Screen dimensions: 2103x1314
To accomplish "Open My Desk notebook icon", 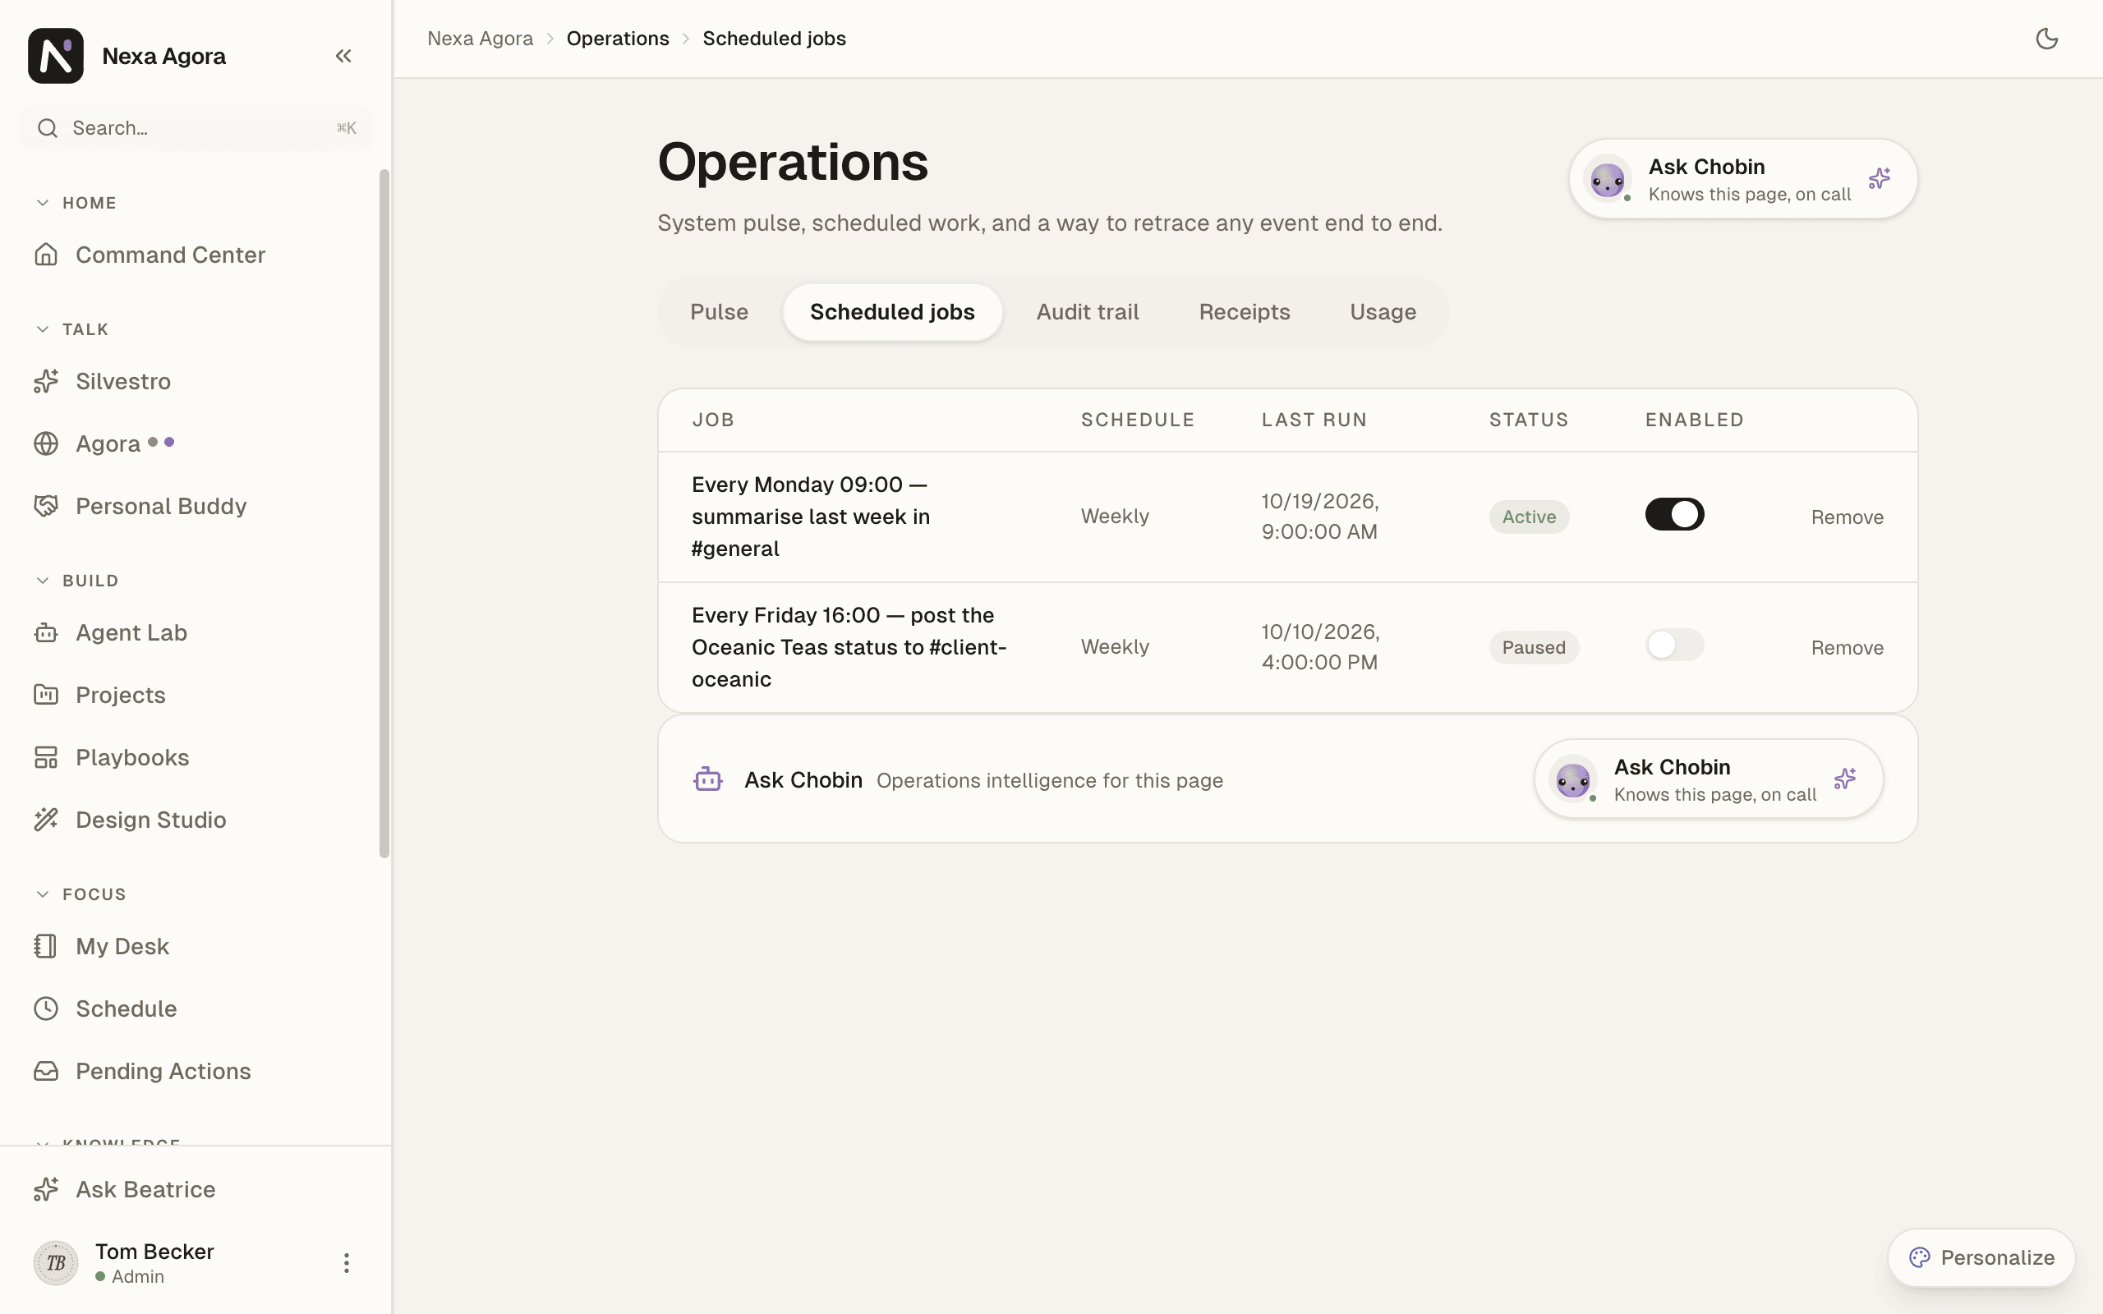I will click(x=46, y=946).
